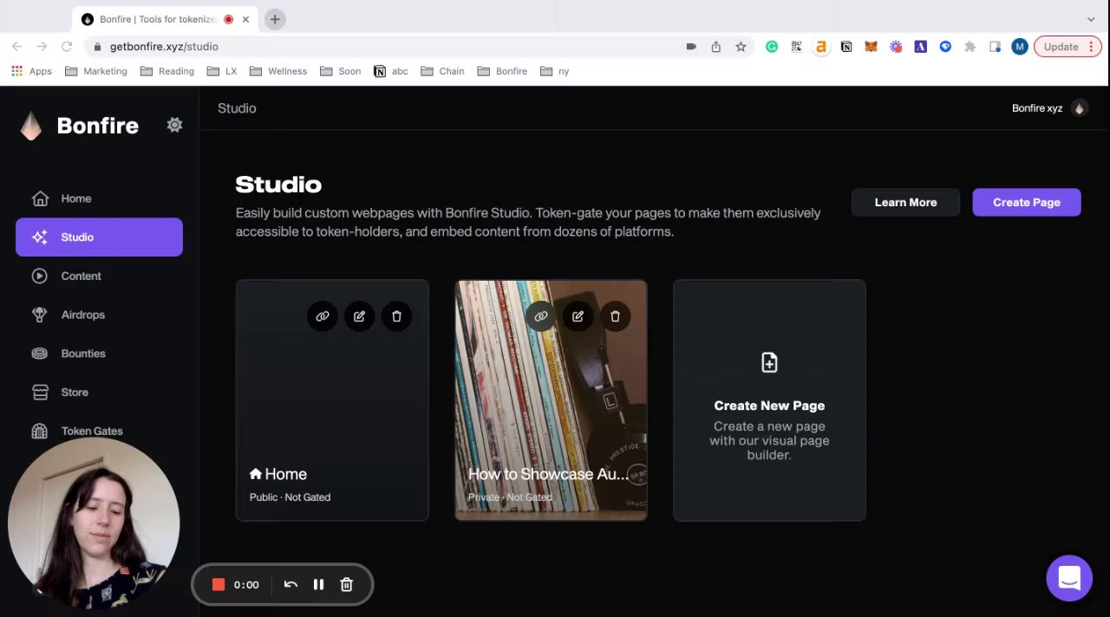Viewport: 1110px width, 617px height.
Task: Click the Create Page button
Action: click(x=1027, y=202)
